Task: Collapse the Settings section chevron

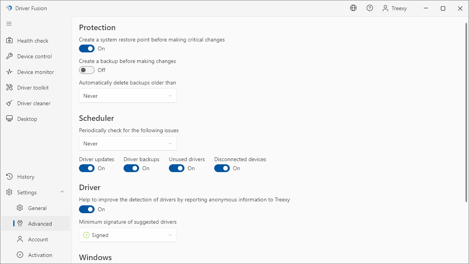Action: [62, 192]
